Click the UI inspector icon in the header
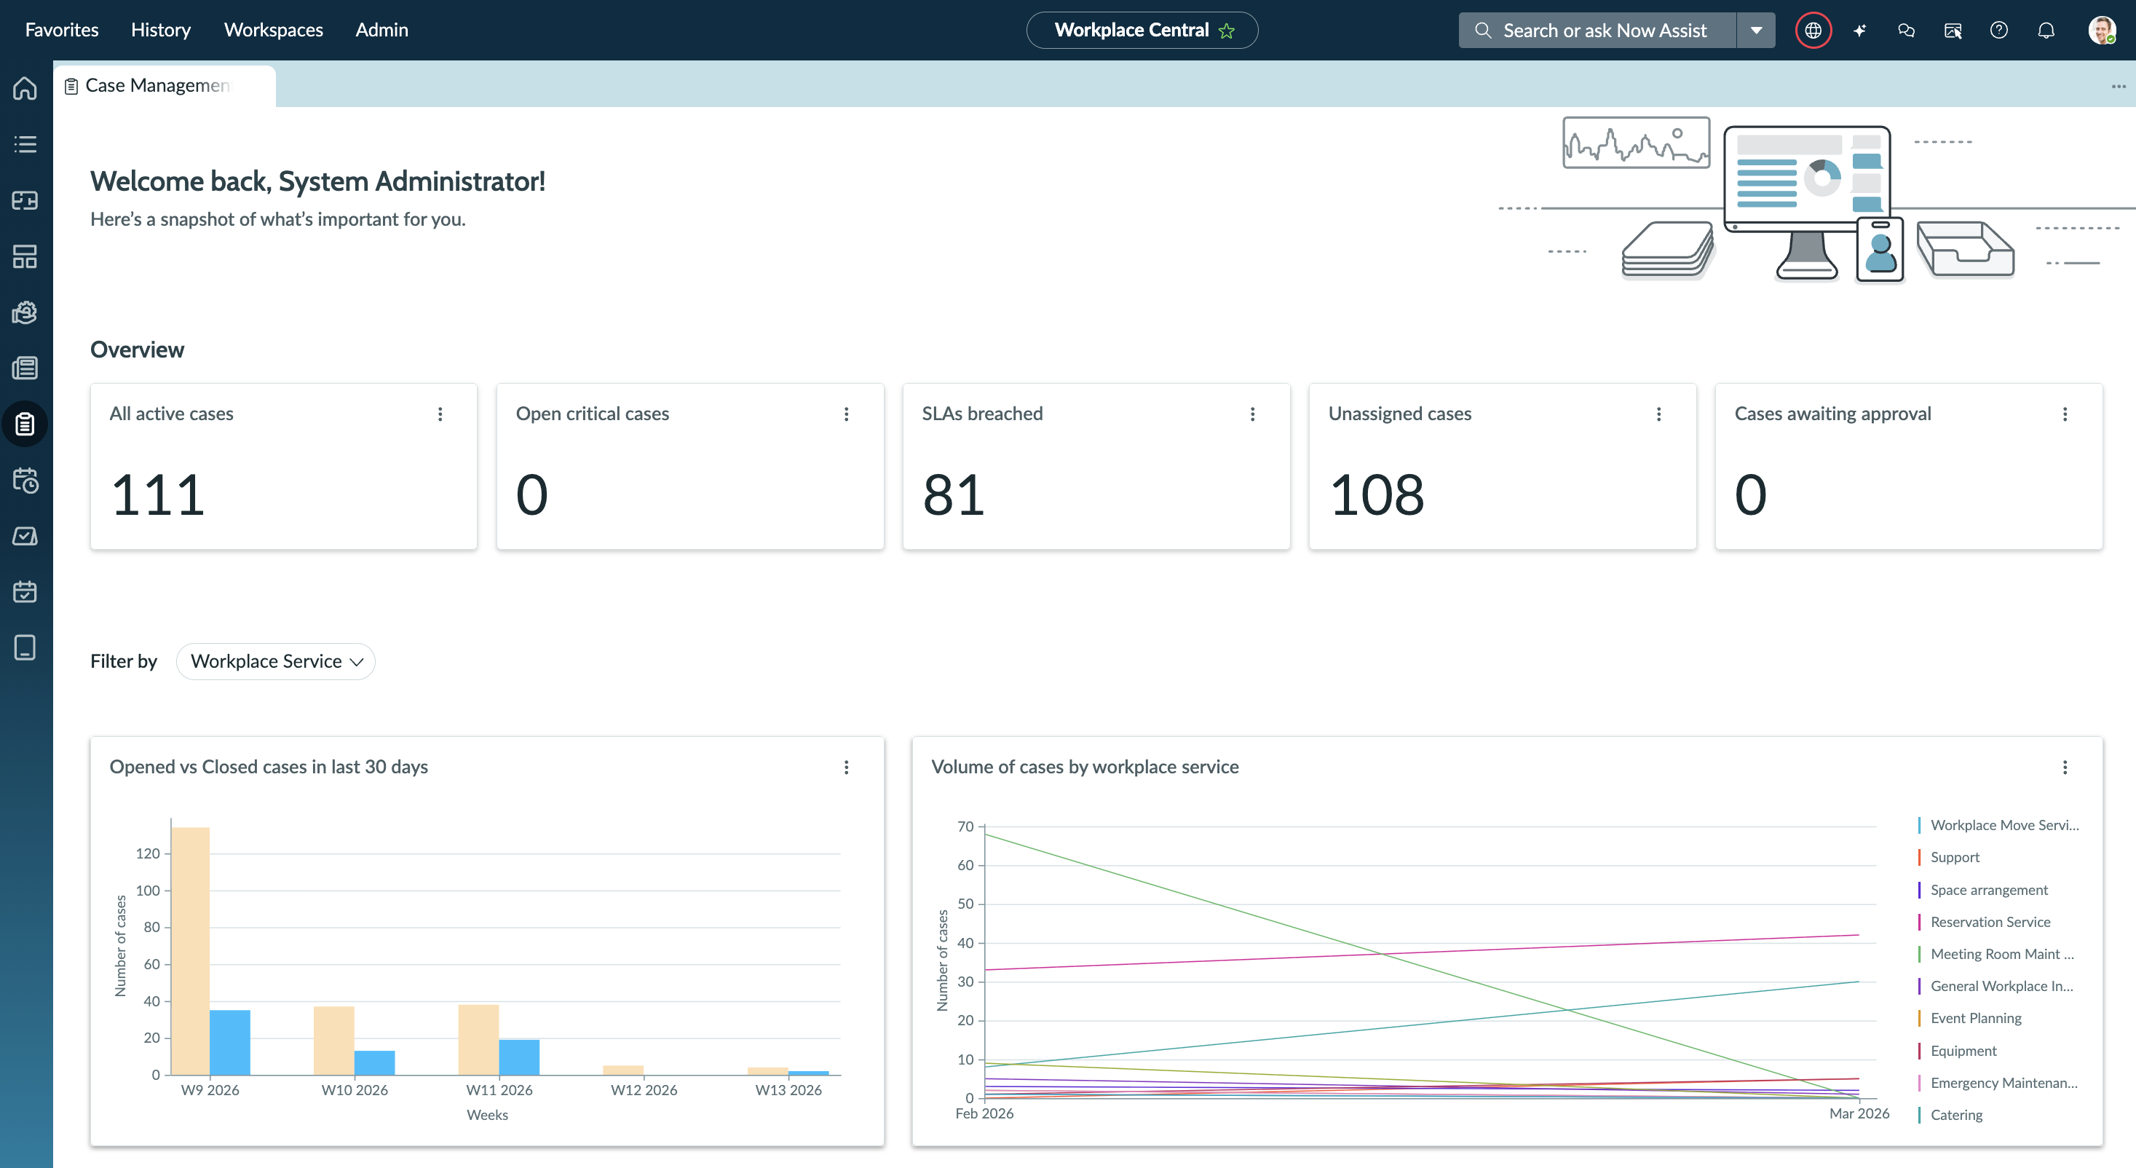Viewport: 2136px width, 1168px height. click(x=1953, y=31)
